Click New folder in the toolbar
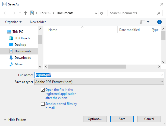 coord(38,22)
